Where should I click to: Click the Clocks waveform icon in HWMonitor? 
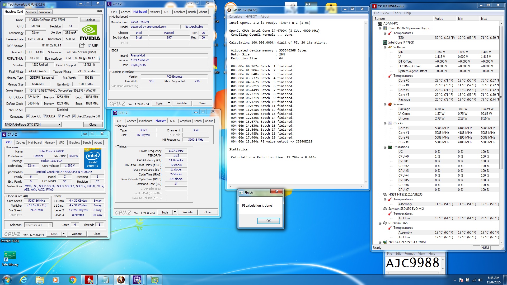(390, 123)
